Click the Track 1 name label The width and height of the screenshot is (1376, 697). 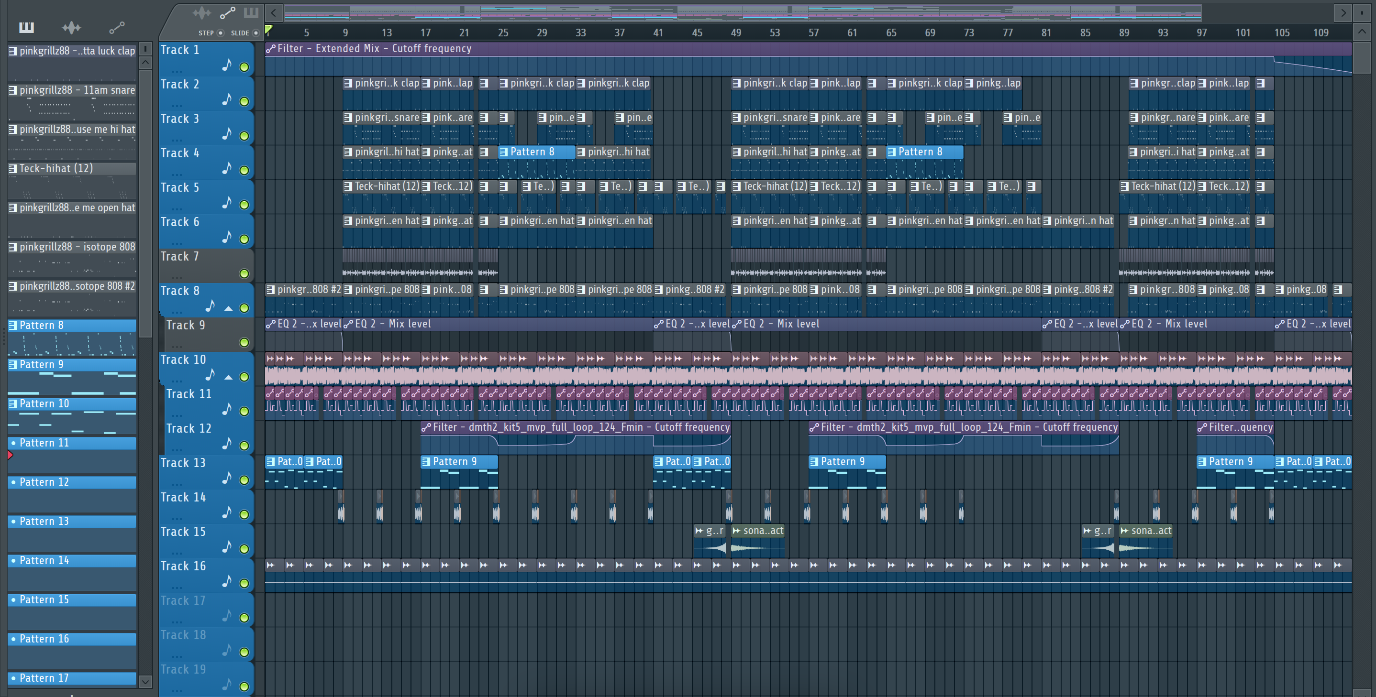pos(180,50)
